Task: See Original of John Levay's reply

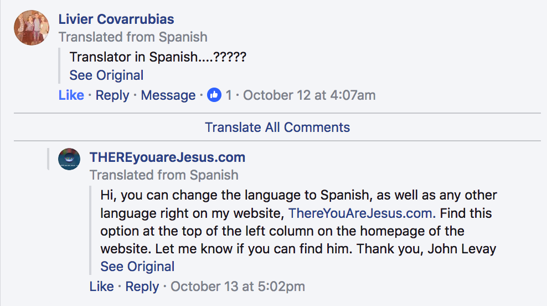Action: pyautogui.click(x=137, y=267)
